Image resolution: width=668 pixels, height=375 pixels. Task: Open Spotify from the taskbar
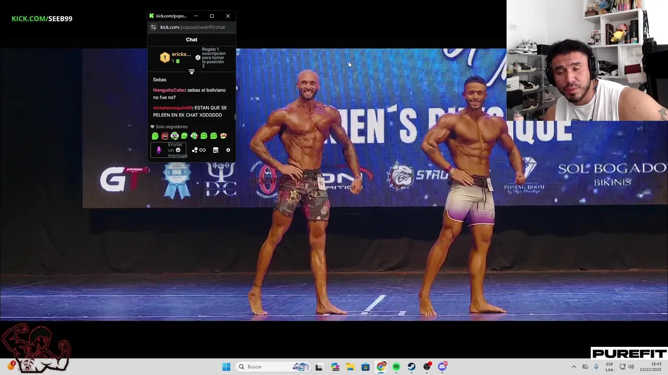[396, 367]
